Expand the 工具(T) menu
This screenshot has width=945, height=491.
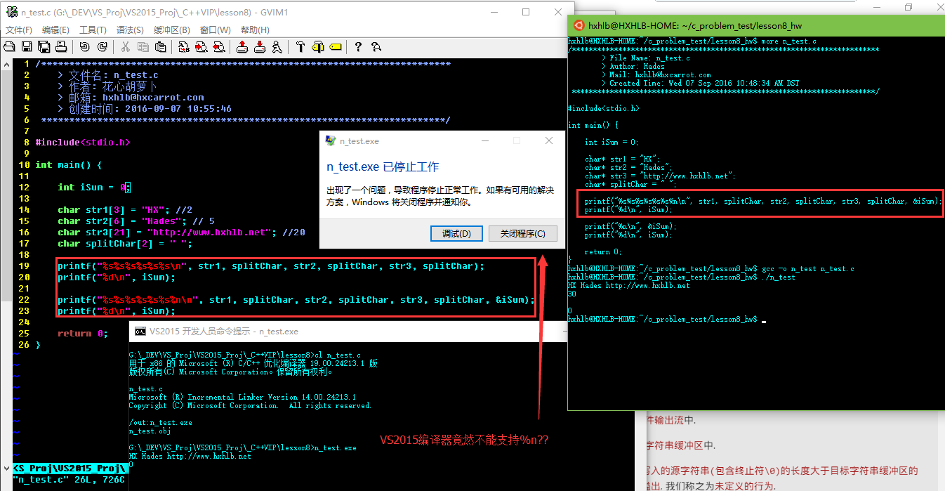[93, 30]
